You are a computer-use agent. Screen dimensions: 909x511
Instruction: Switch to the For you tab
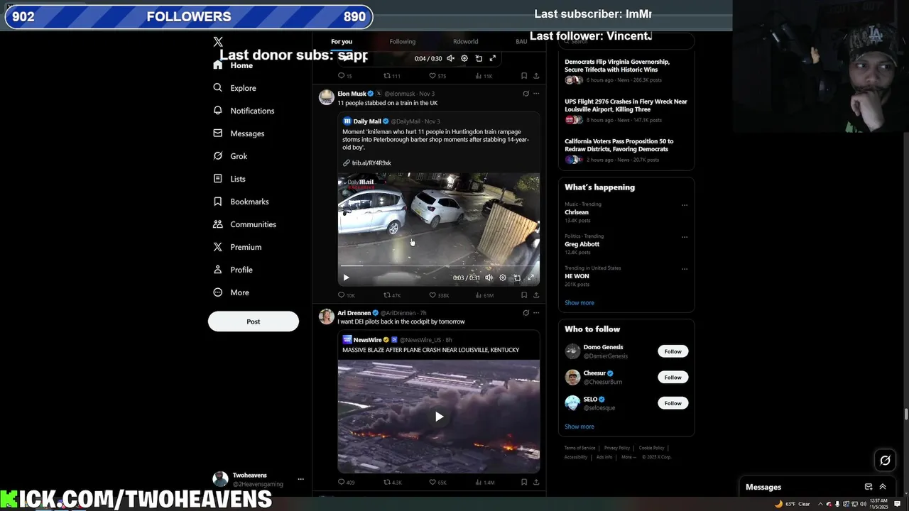342,42
